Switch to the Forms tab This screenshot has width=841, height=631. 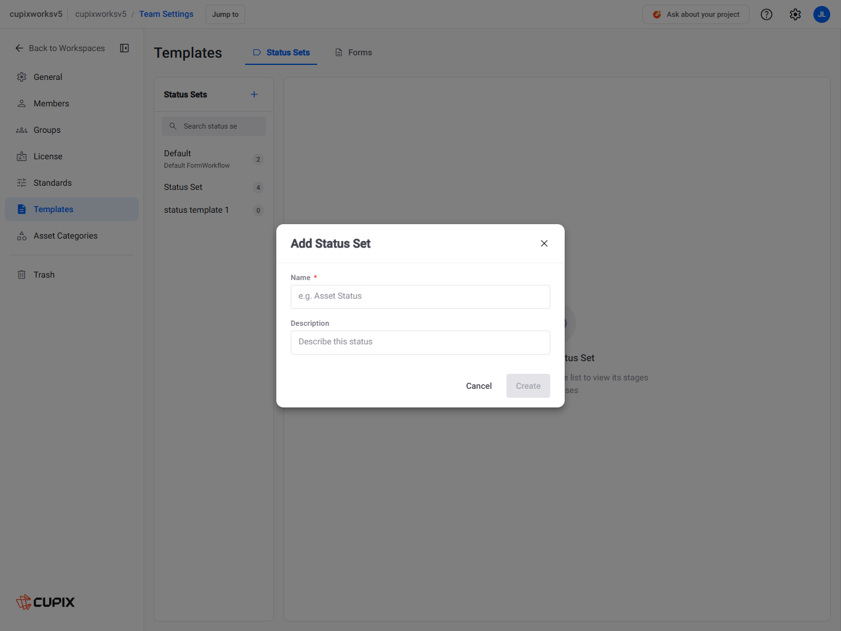[353, 52]
